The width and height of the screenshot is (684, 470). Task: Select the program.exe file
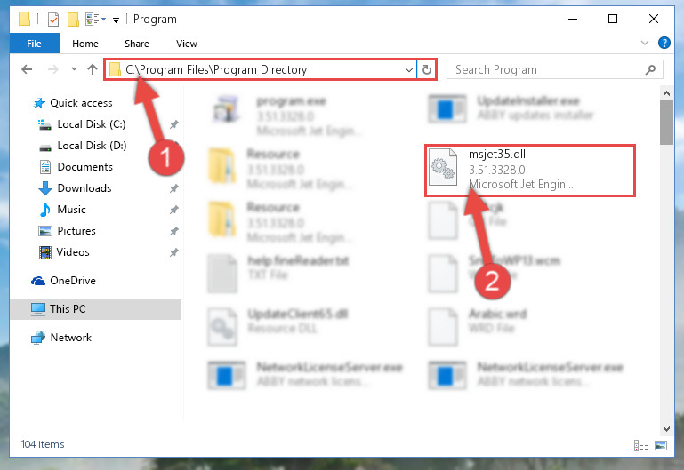pyautogui.click(x=288, y=116)
